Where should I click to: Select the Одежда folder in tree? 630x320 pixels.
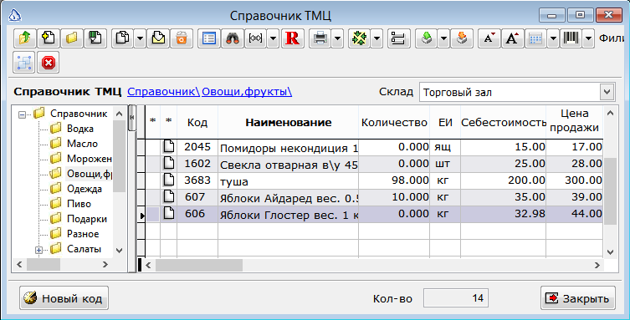[84, 189]
